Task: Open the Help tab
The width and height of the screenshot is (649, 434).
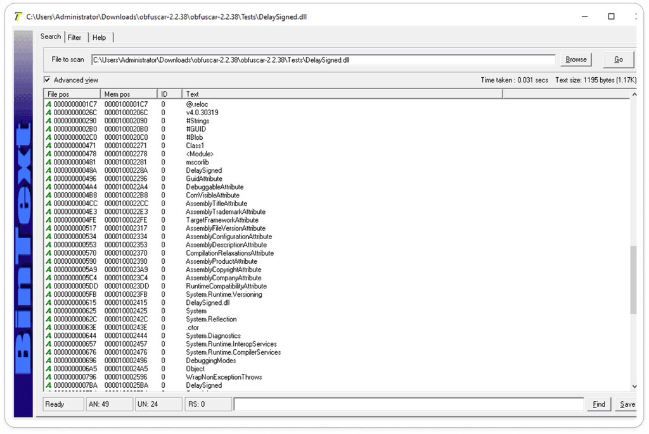Action: [x=99, y=37]
